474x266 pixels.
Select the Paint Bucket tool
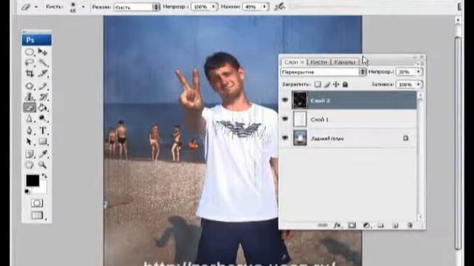pyautogui.click(x=43, y=107)
